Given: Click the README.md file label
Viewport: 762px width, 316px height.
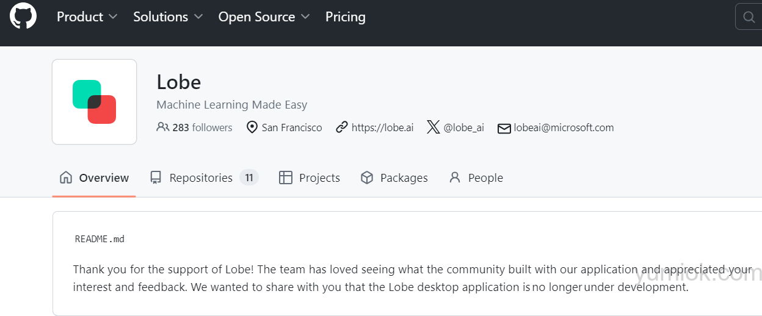Looking at the screenshot, I should [100, 239].
